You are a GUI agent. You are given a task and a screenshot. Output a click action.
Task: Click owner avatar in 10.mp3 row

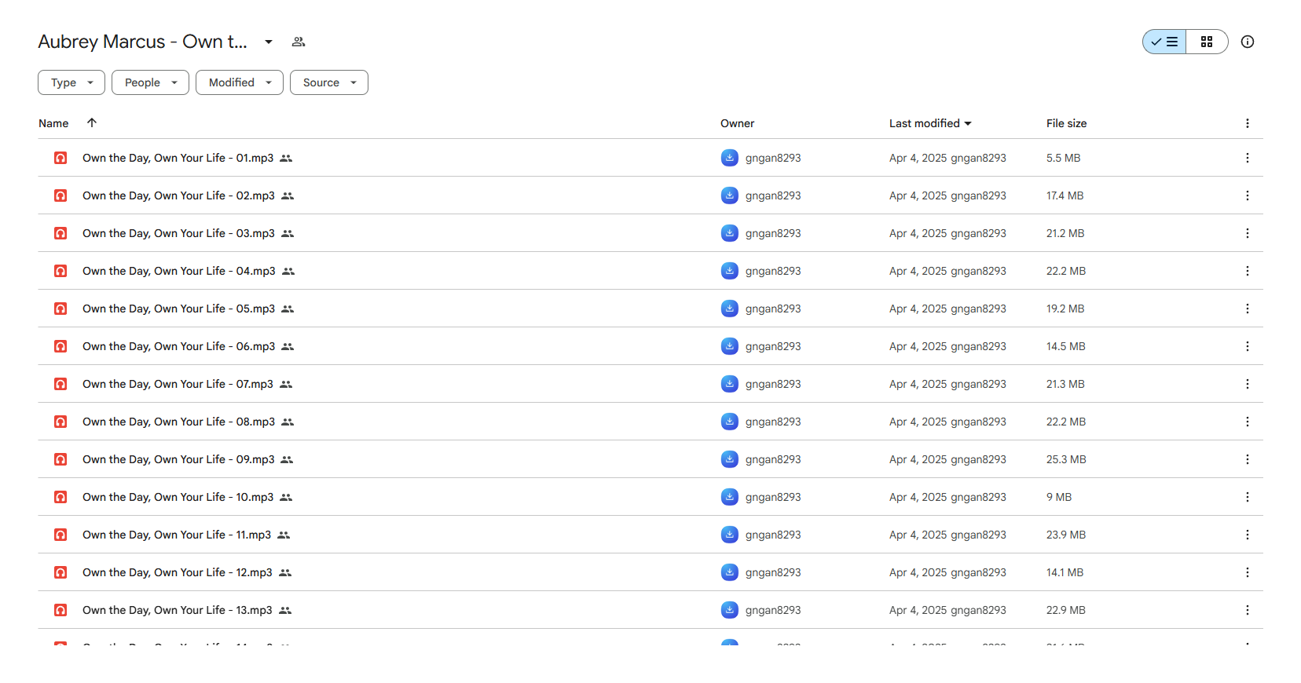[x=730, y=497]
